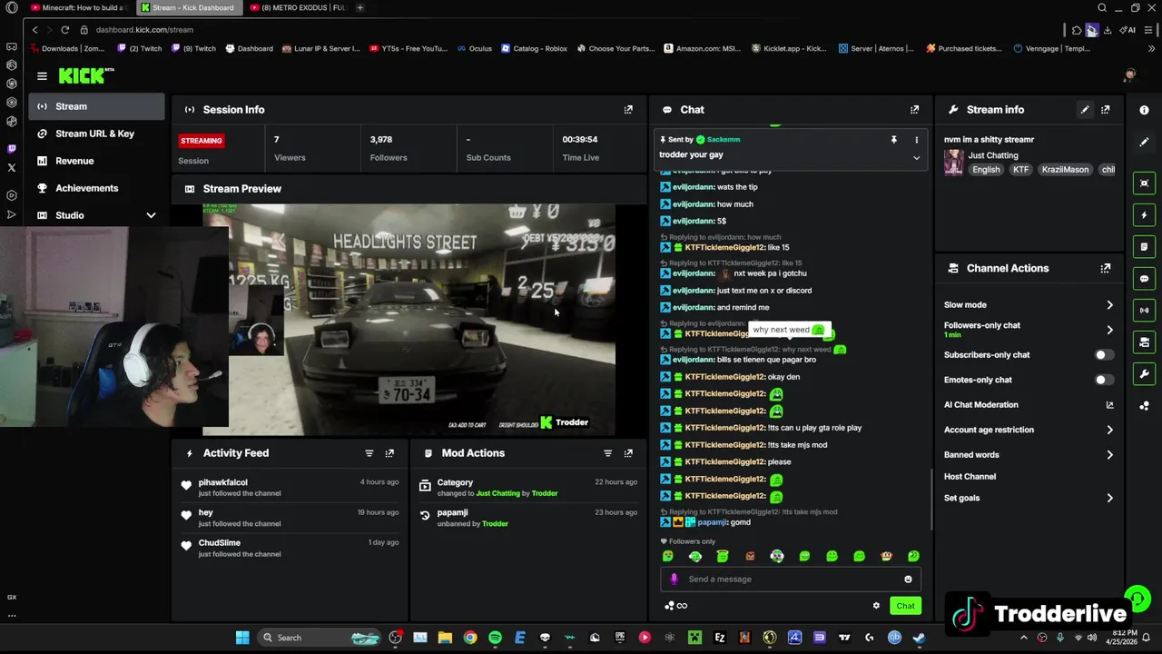Viewport: 1162px width, 654px height.
Task: Toggle Subscribers-only chat switch
Action: click(x=1104, y=355)
